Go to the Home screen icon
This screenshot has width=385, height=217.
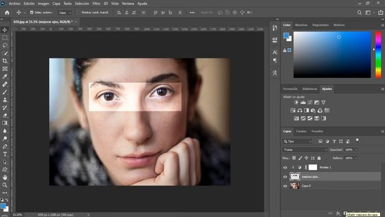pyautogui.click(x=7, y=13)
